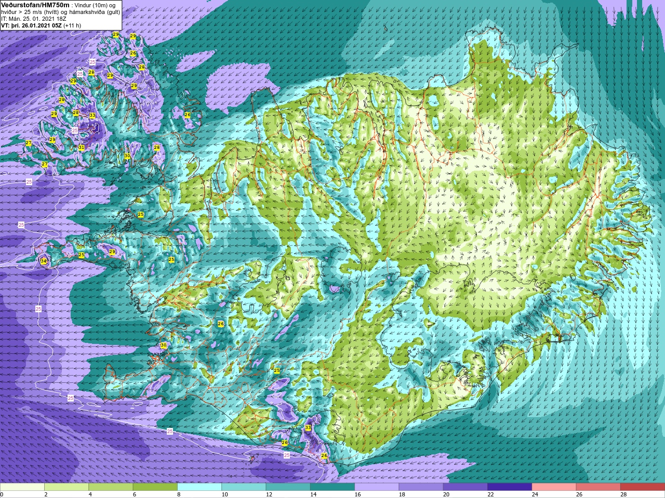Choose the 18–20 m/s light purple swatch
Viewport: 665px width, 498px height.
(421, 487)
